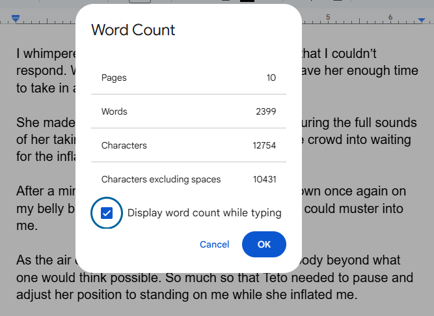Click the character count value 12754
434x316 pixels.
(x=264, y=145)
